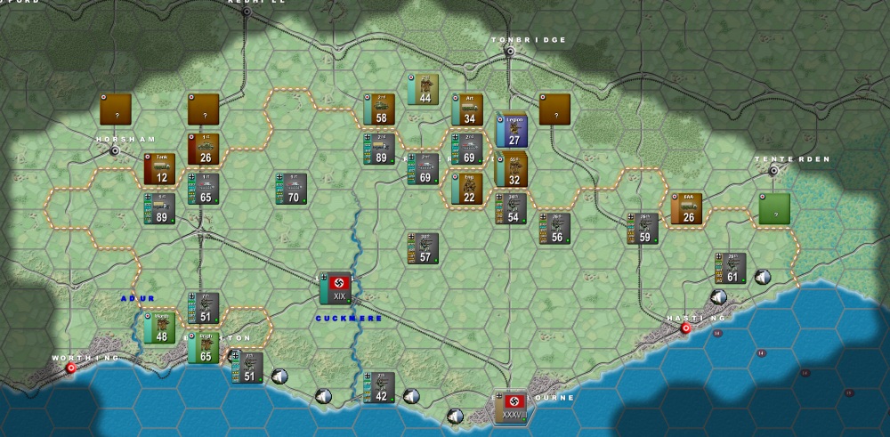Screen dimensions: 890x437
Task: Click the Redhill town marker at top
Action: (x=247, y=12)
